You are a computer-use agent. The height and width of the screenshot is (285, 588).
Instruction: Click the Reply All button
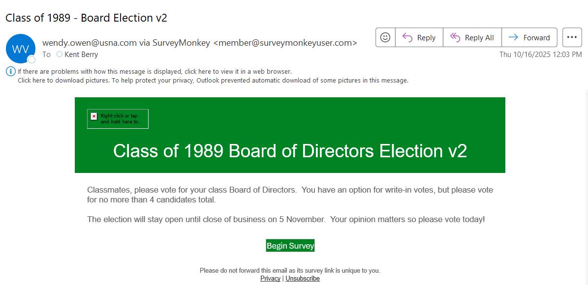pos(472,37)
